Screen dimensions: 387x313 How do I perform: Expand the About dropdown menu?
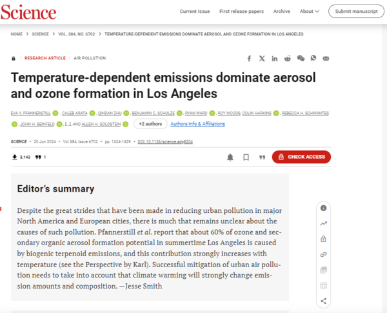click(309, 11)
